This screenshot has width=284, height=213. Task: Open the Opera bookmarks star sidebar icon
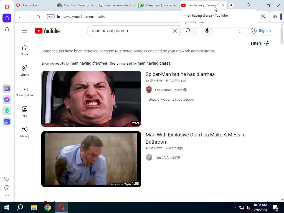pos(7,29)
